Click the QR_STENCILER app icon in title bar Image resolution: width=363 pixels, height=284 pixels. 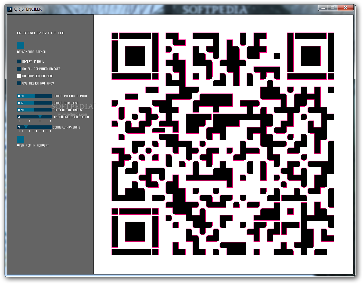[x=10, y=9]
